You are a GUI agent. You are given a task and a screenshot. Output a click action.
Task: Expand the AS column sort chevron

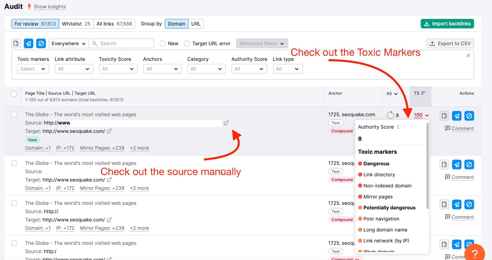[396, 94]
